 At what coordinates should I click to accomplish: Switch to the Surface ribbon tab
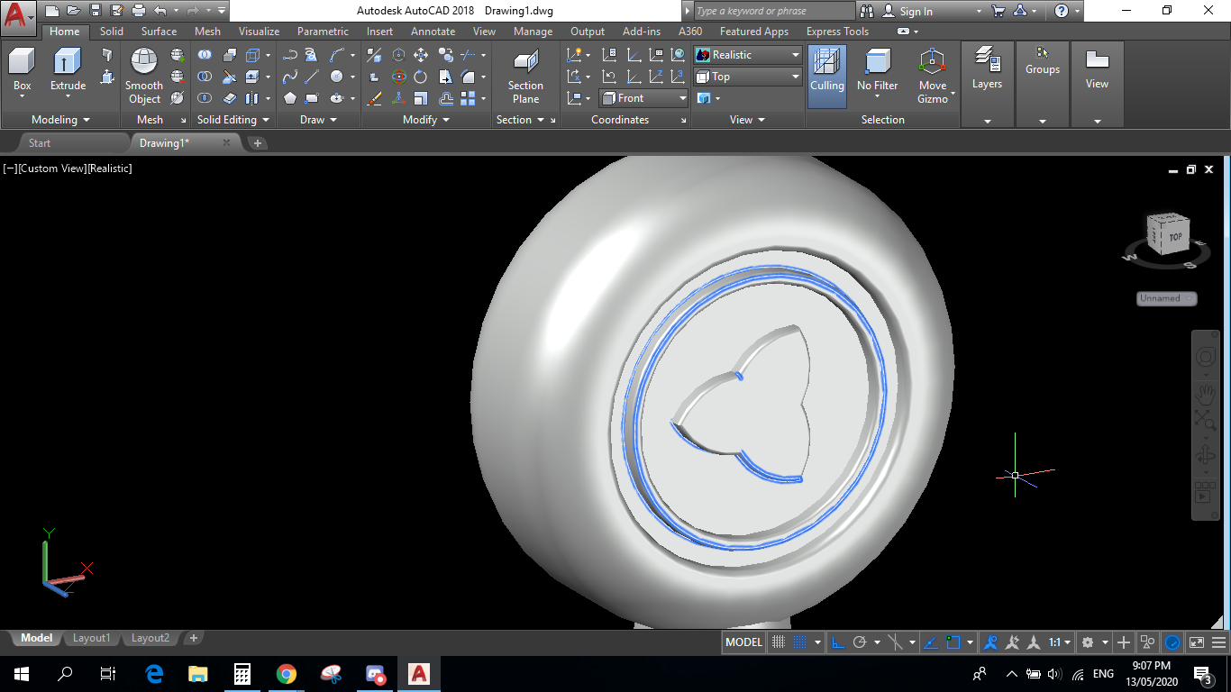pyautogui.click(x=159, y=32)
